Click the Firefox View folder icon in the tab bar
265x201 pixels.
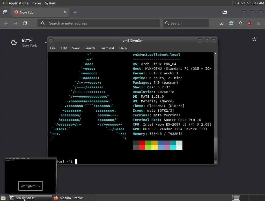coord(225,12)
